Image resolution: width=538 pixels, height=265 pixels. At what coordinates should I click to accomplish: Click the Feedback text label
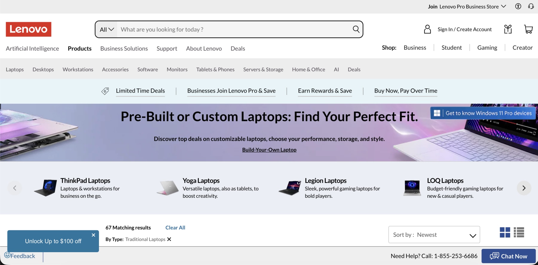coord(23,256)
